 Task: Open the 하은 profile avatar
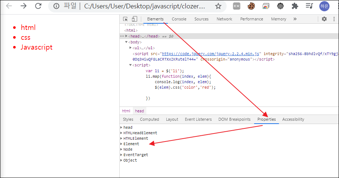[324, 6]
